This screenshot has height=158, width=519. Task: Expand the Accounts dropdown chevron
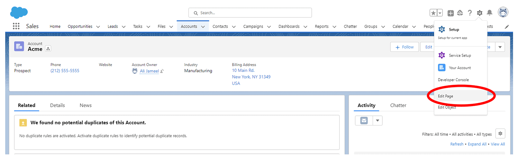point(203,27)
